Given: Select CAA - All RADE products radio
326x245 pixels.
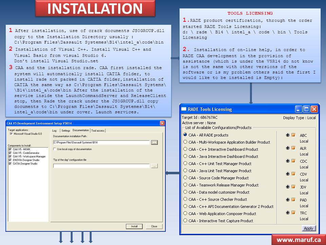Looking at the screenshot, I should [x=185, y=135].
